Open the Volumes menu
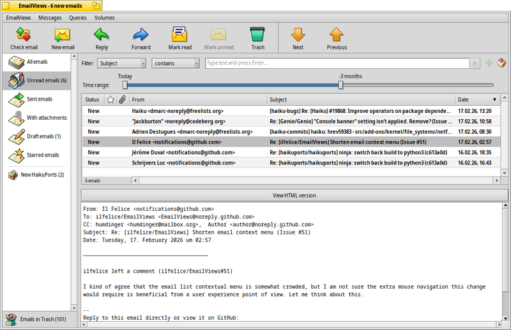The height and width of the screenshot is (330, 511). 104,18
